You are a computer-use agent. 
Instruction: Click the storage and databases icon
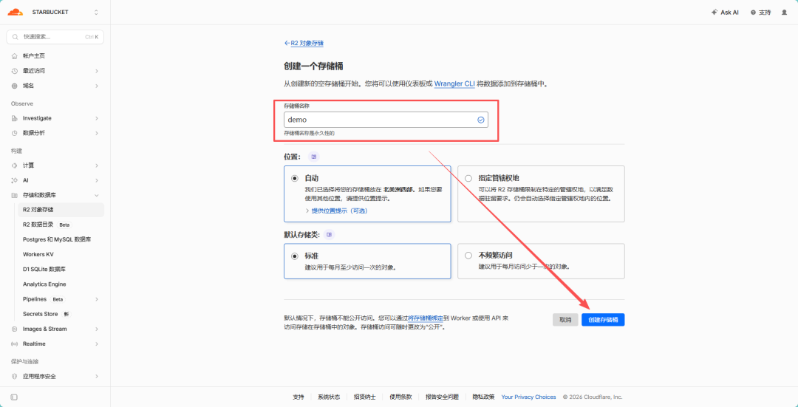click(x=14, y=195)
